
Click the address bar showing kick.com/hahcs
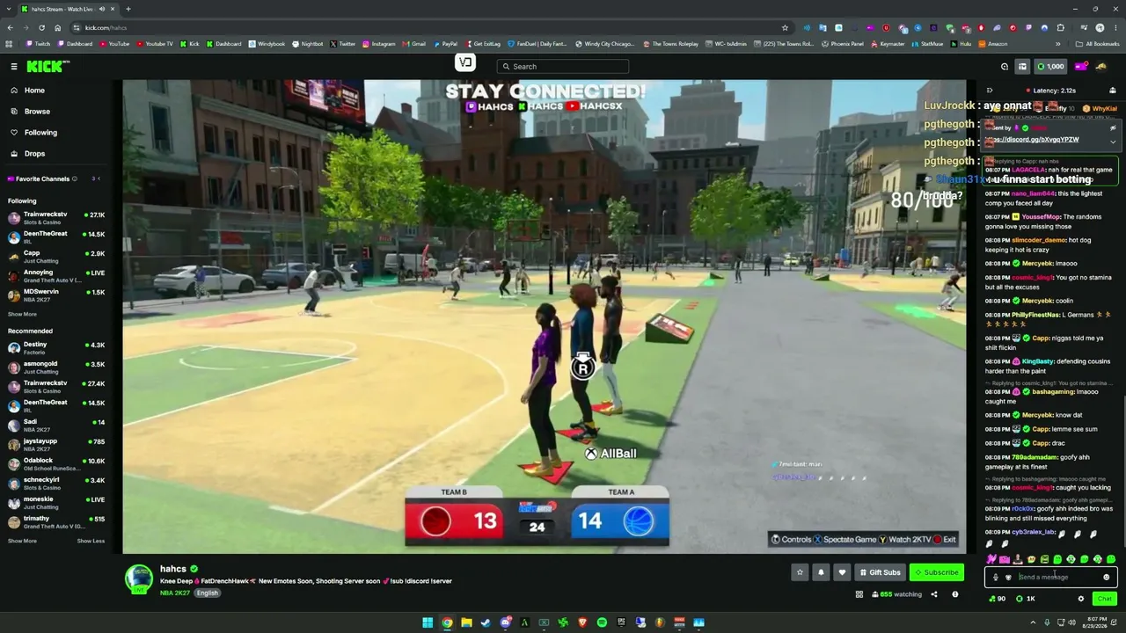431,27
